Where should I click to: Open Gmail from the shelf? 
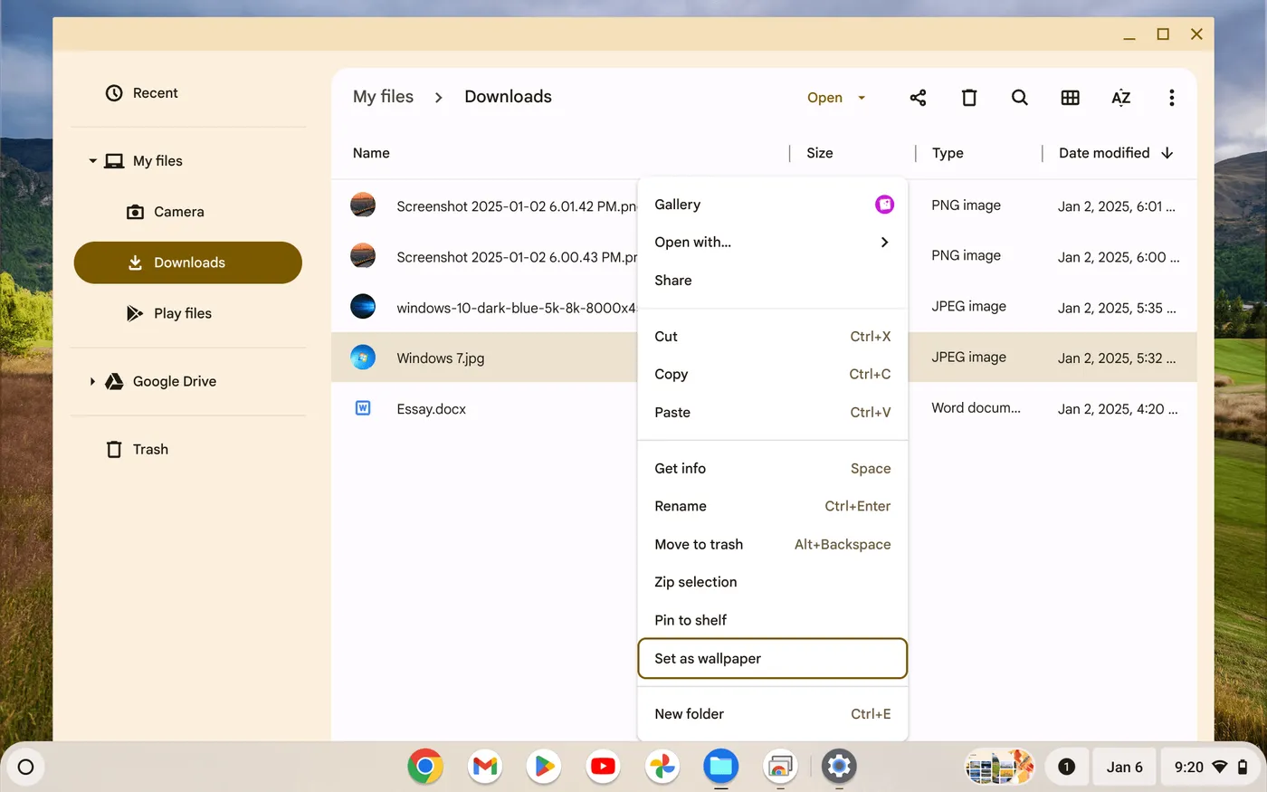[x=485, y=767]
